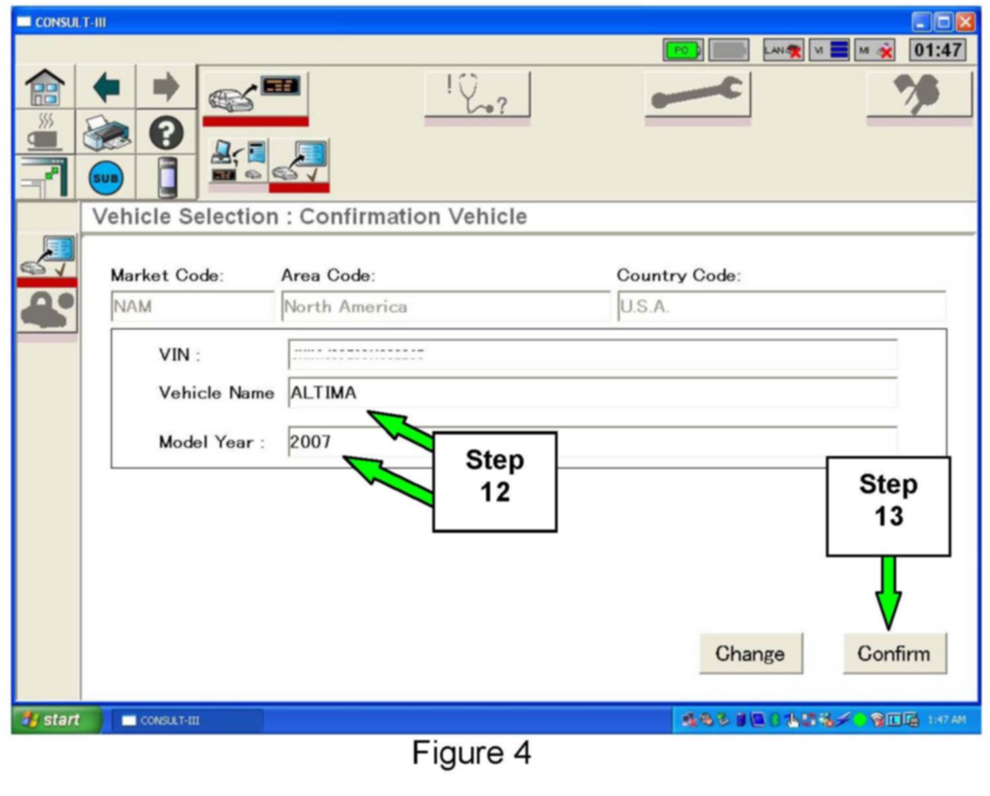Open the Windows start menu
Screen dimensions: 990x796
[x=55, y=720]
